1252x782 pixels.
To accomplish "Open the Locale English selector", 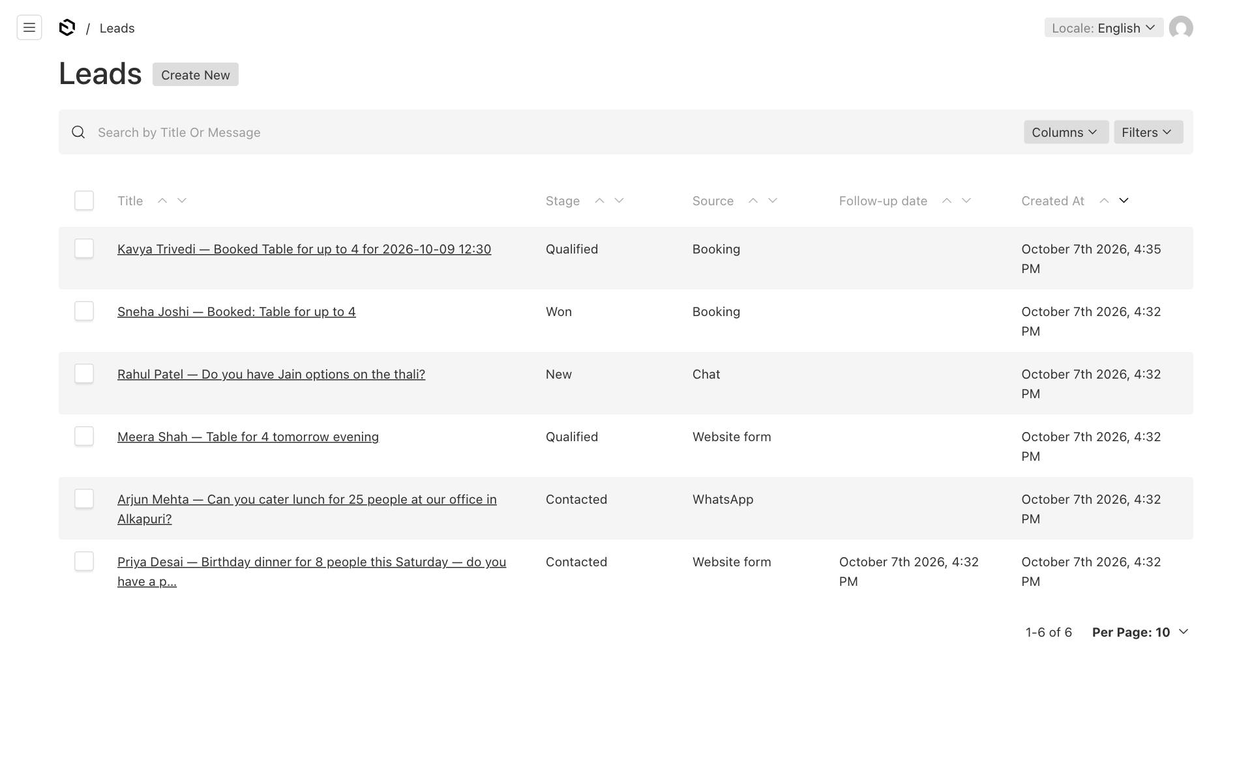I will (x=1104, y=27).
